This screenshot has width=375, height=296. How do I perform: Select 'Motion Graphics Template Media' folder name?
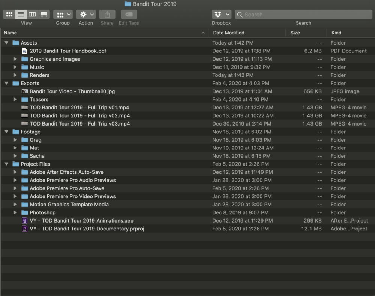[69, 205]
